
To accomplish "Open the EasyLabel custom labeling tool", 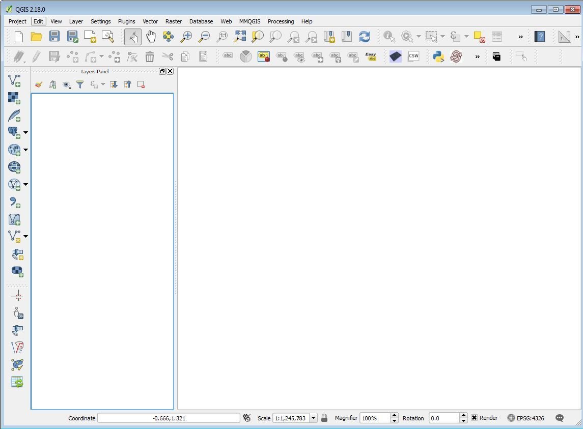I will 371,56.
